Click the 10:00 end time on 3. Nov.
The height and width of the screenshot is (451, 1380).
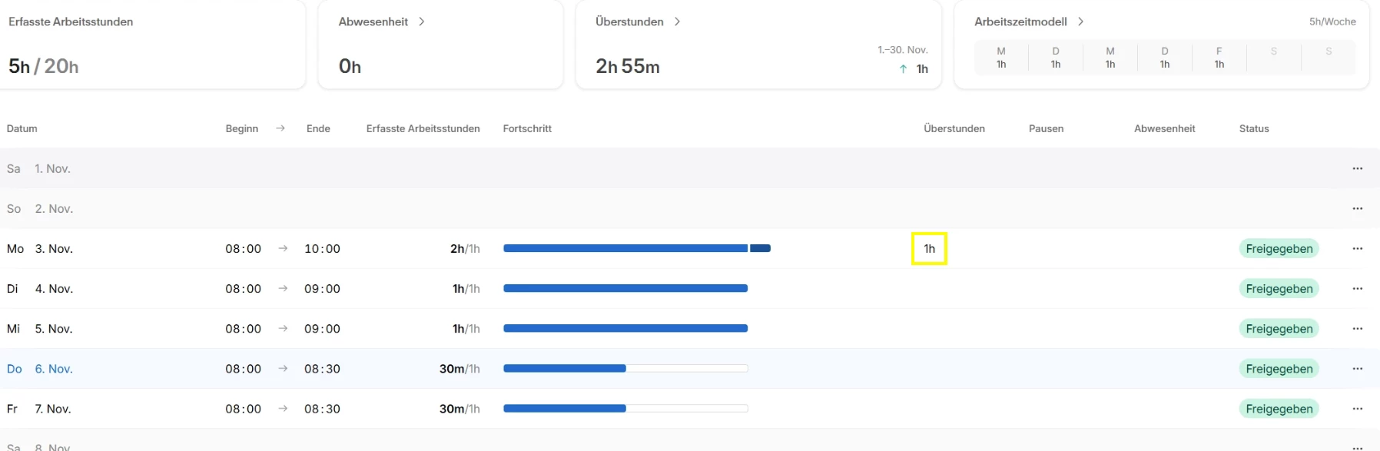[322, 249]
